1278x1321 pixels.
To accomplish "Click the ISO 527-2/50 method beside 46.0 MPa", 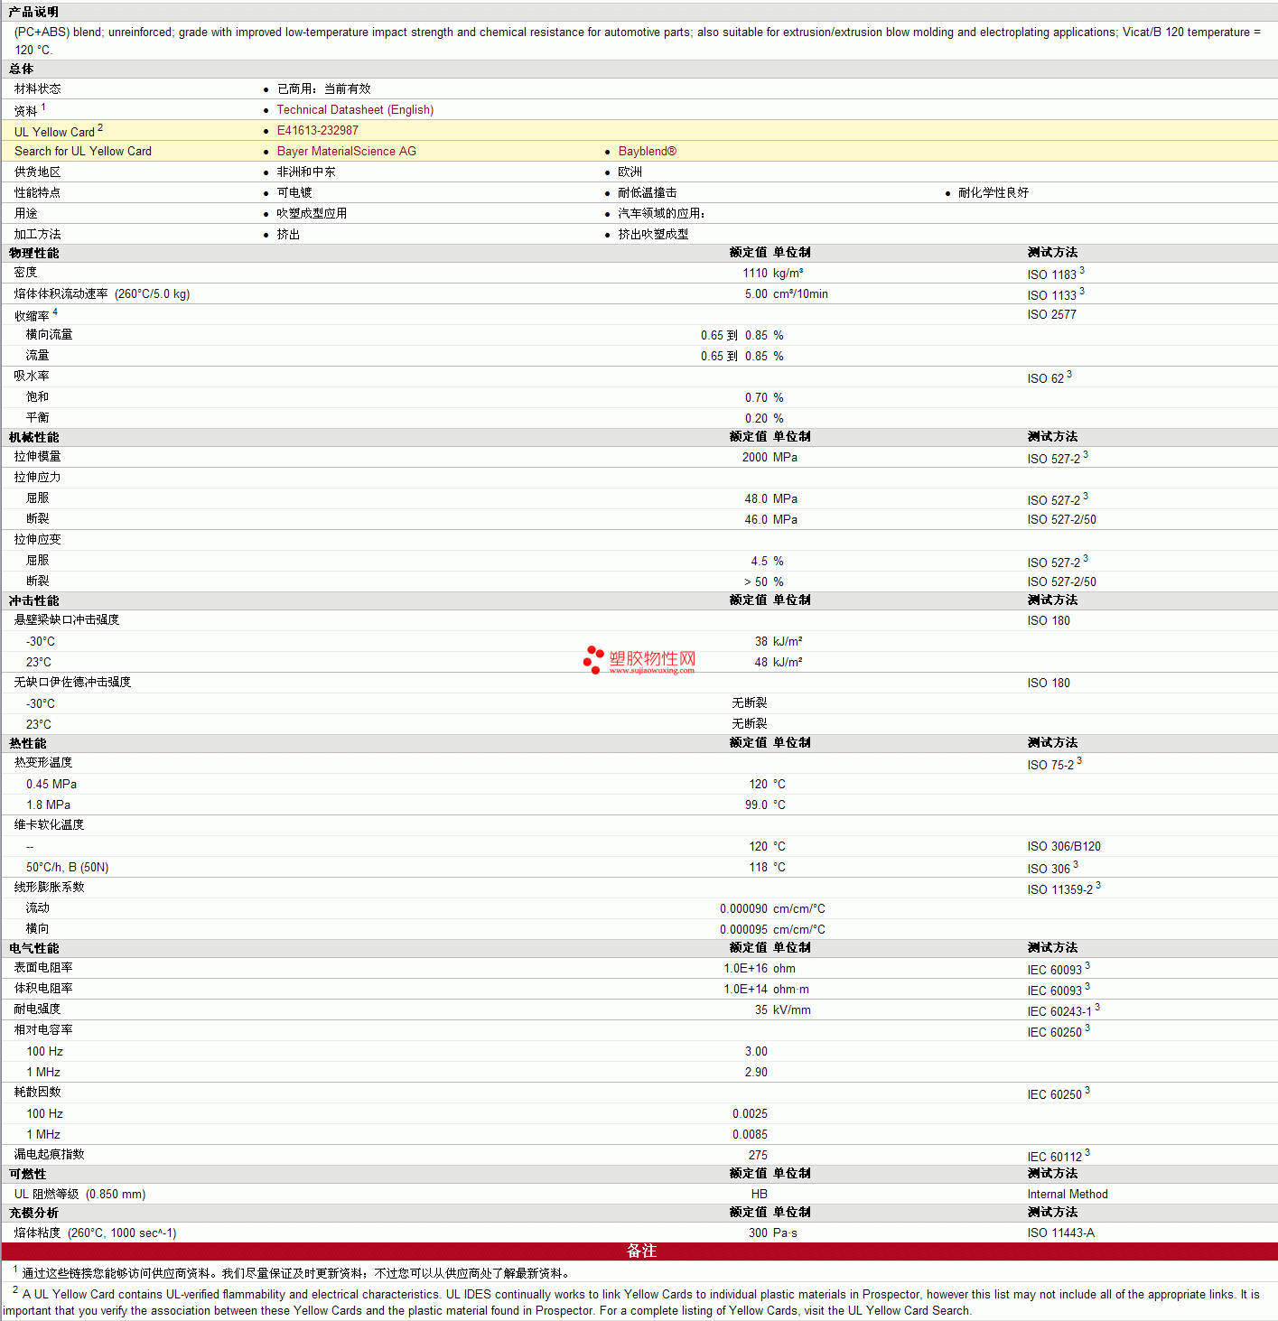I will click(1061, 519).
